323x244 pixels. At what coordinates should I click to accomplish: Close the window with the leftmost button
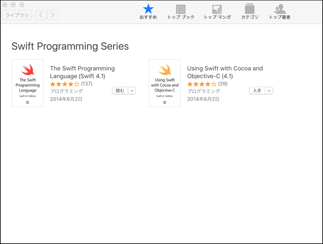tap(5, 4)
